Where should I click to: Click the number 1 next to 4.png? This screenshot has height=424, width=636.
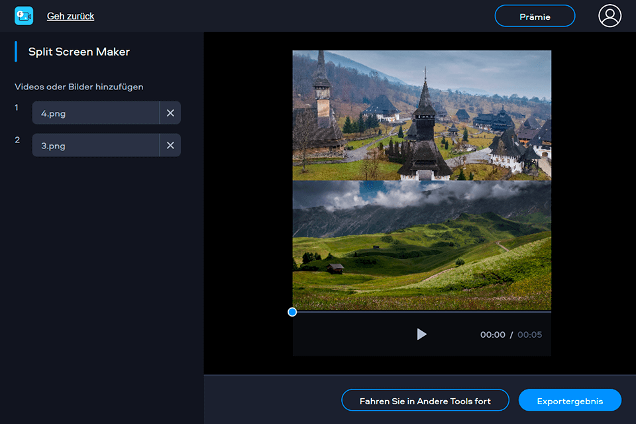(16, 107)
